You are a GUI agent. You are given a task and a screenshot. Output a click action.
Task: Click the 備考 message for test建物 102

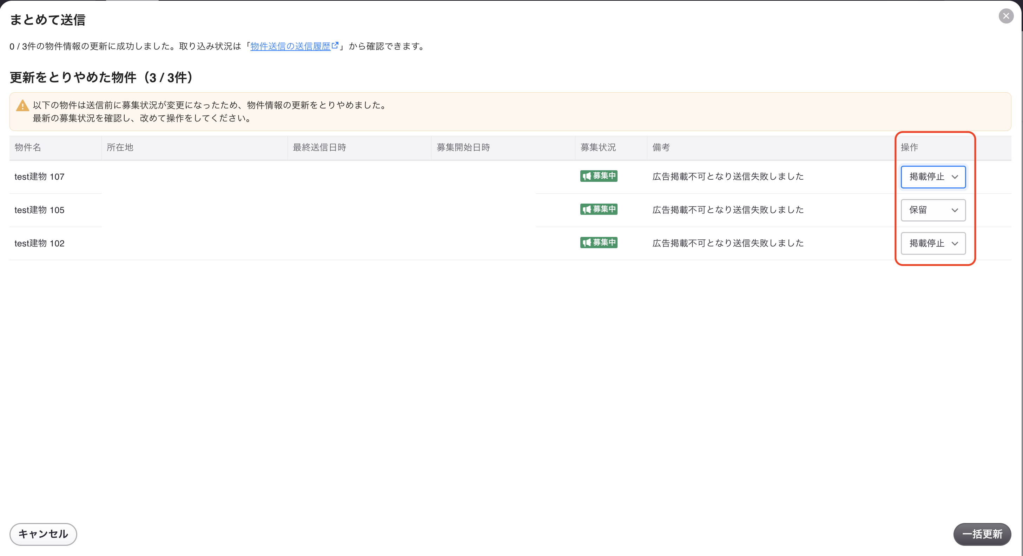pyautogui.click(x=728, y=243)
